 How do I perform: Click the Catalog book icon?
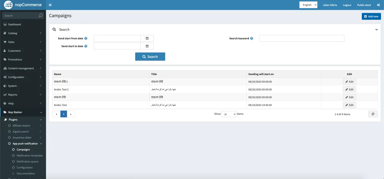click(5, 33)
